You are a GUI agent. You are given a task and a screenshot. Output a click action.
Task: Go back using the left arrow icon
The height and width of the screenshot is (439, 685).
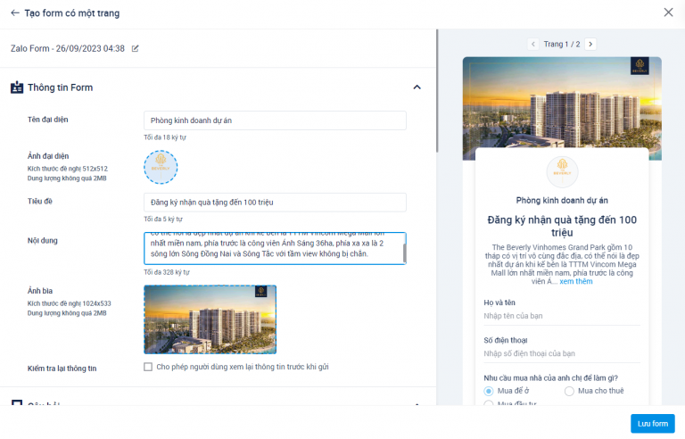15,13
